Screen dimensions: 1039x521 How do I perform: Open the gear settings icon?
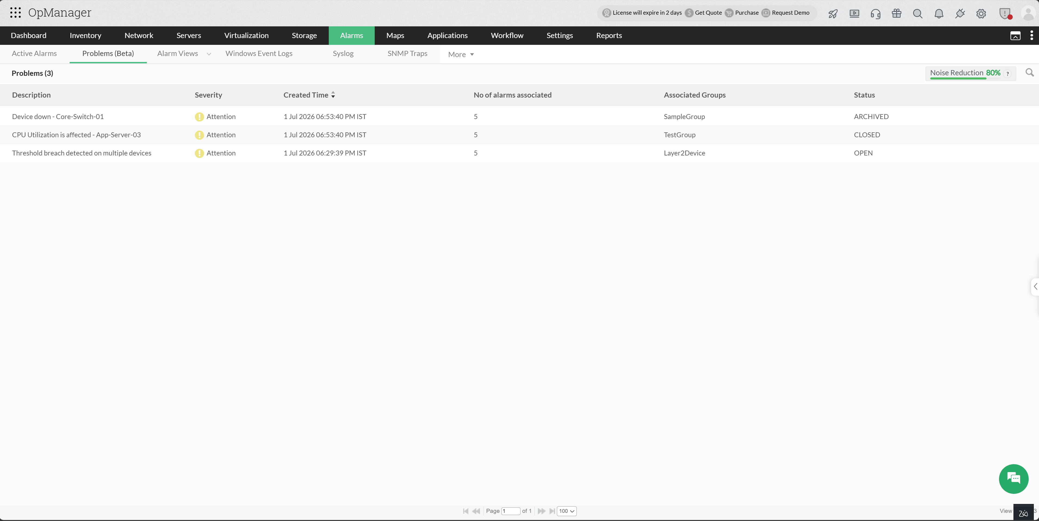(981, 14)
